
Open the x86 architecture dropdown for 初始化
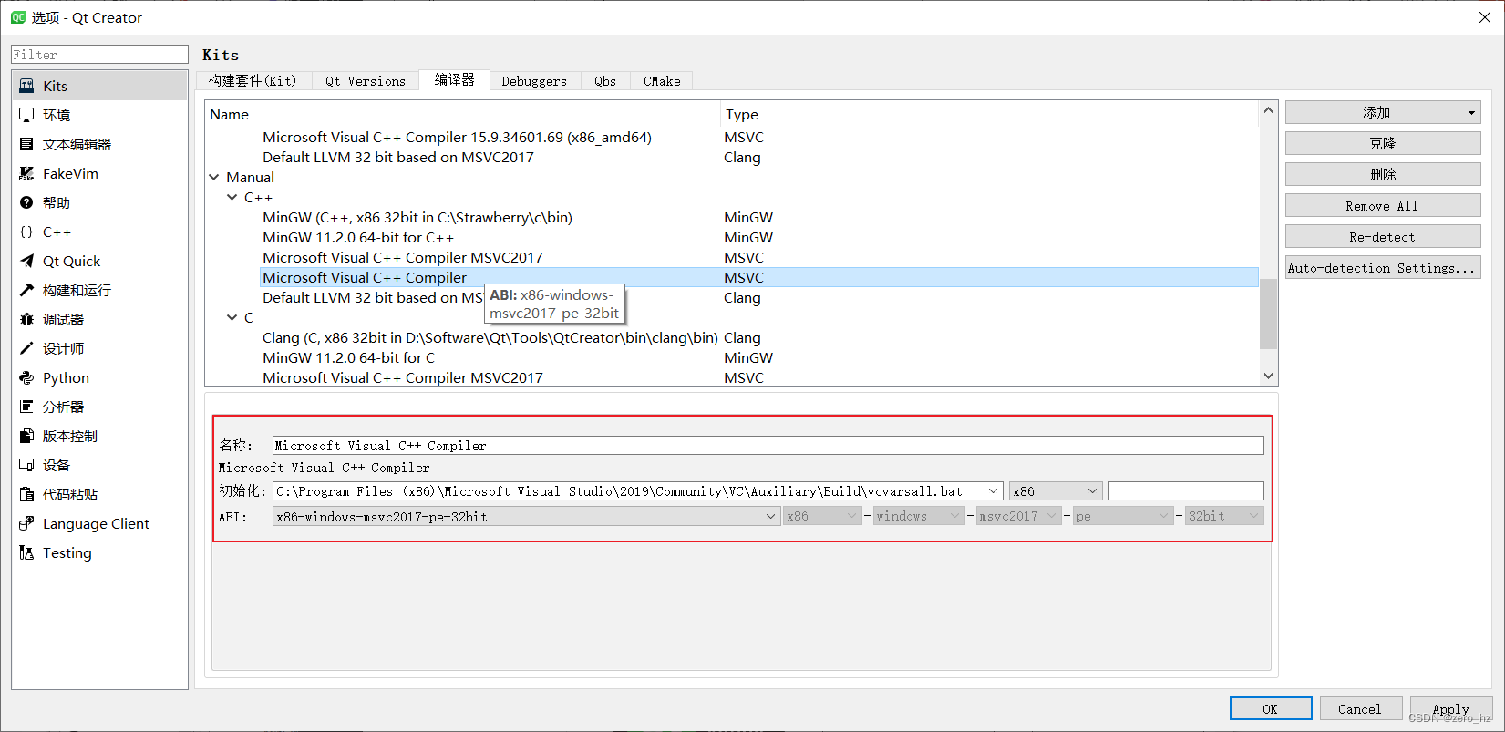click(1056, 491)
